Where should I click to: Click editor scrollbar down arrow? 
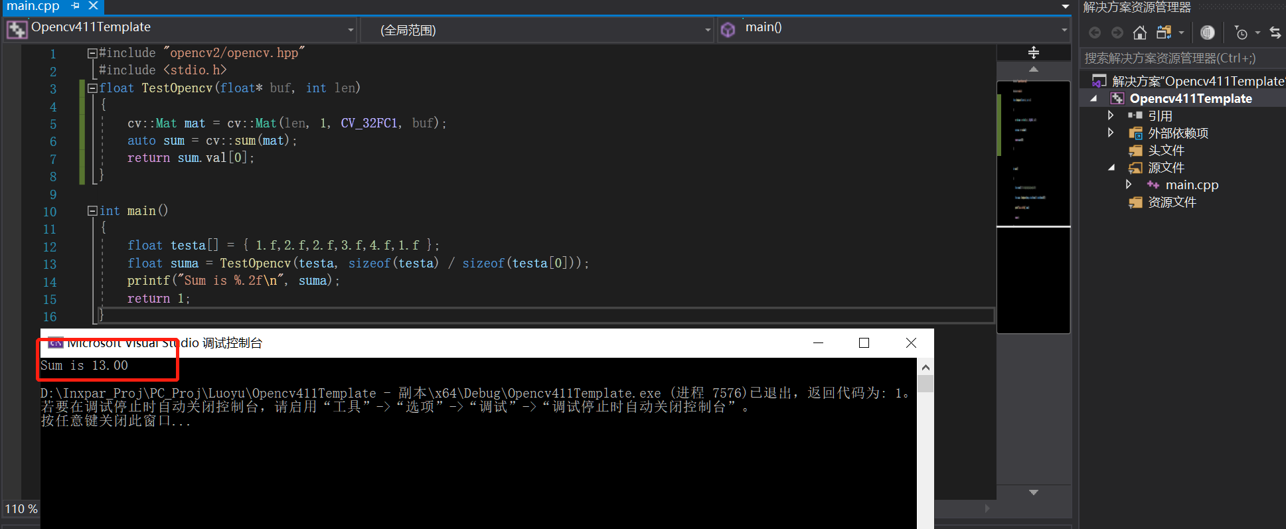point(1034,492)
